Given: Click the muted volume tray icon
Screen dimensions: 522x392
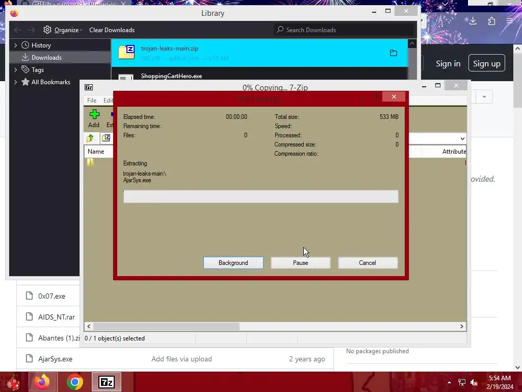Looking at the screenshot, I should (x=474, y=382).
